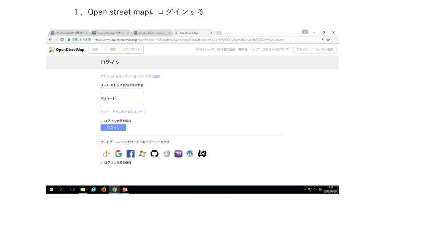424x238 pixels.
Task: Sign in with Windows Live icon
Action: click(142, 154)
